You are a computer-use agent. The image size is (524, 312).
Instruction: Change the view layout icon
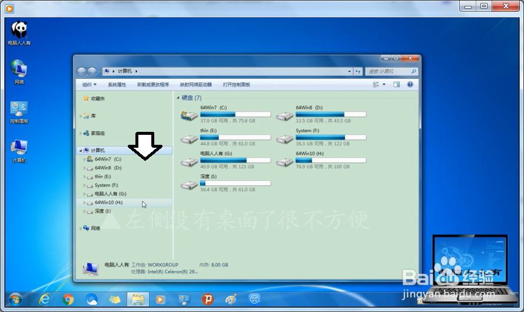coord(376,85)
